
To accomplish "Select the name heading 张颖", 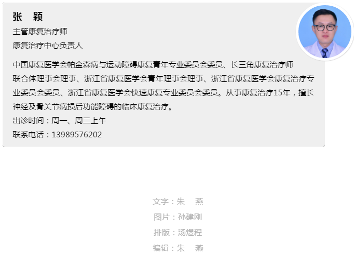I will (28, 17).
